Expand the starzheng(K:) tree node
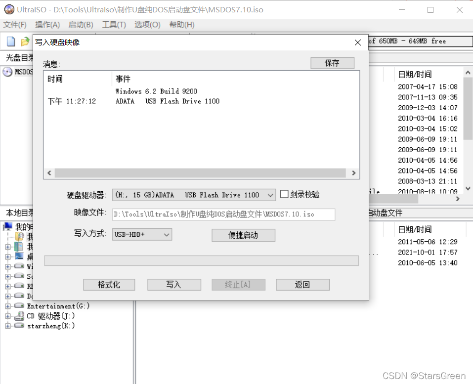The image size is (473, 384). 8,326
